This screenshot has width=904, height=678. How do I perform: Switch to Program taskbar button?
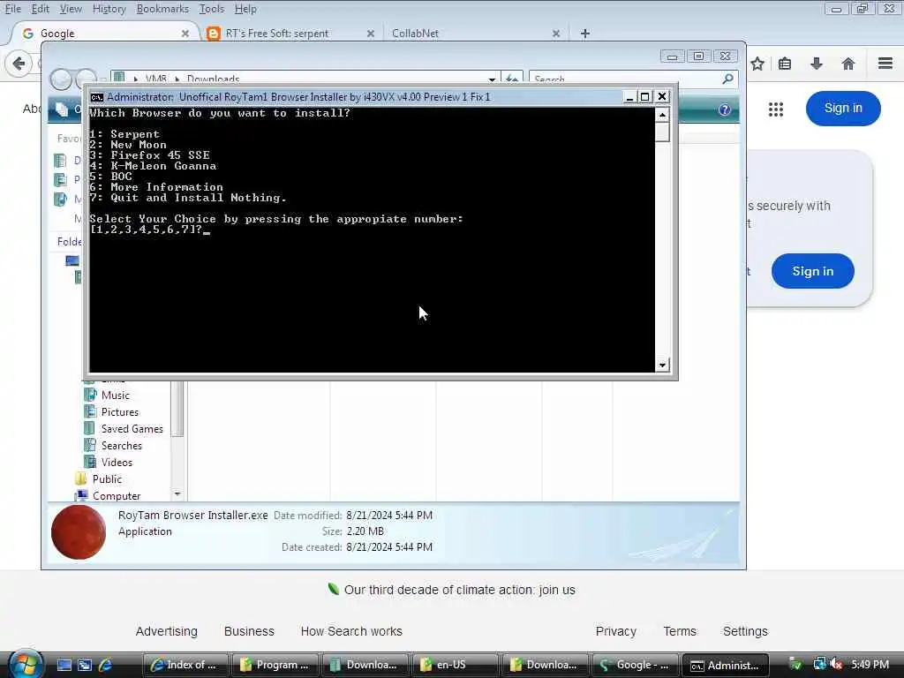275,665
